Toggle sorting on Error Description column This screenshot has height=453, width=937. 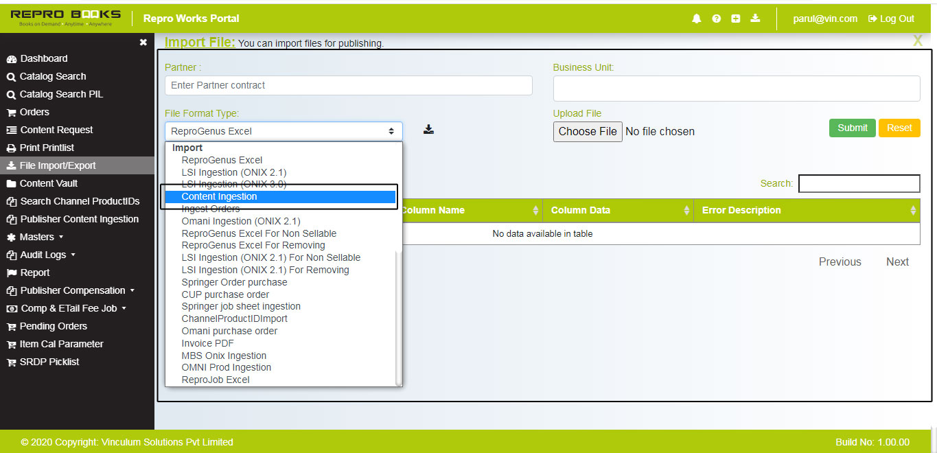913,210
